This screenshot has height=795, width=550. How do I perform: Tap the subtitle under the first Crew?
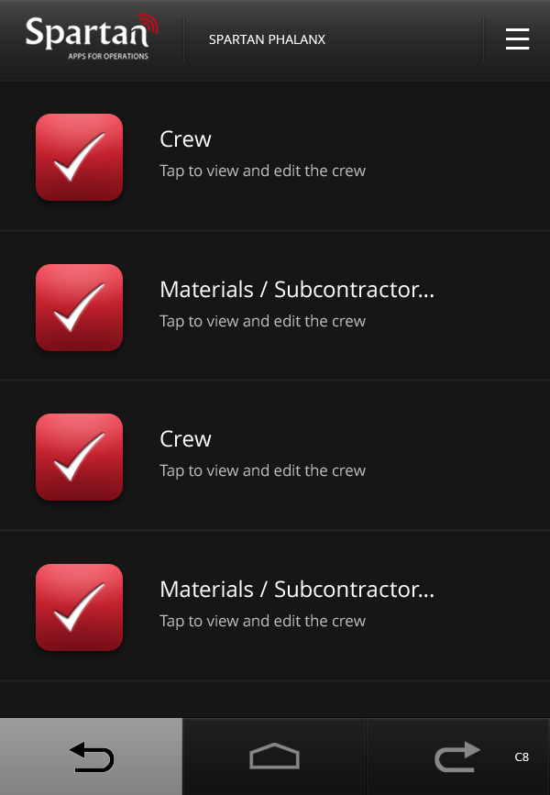(262, 171)
